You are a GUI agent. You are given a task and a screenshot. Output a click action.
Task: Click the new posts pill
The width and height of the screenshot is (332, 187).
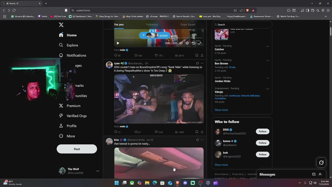point(155,35)
